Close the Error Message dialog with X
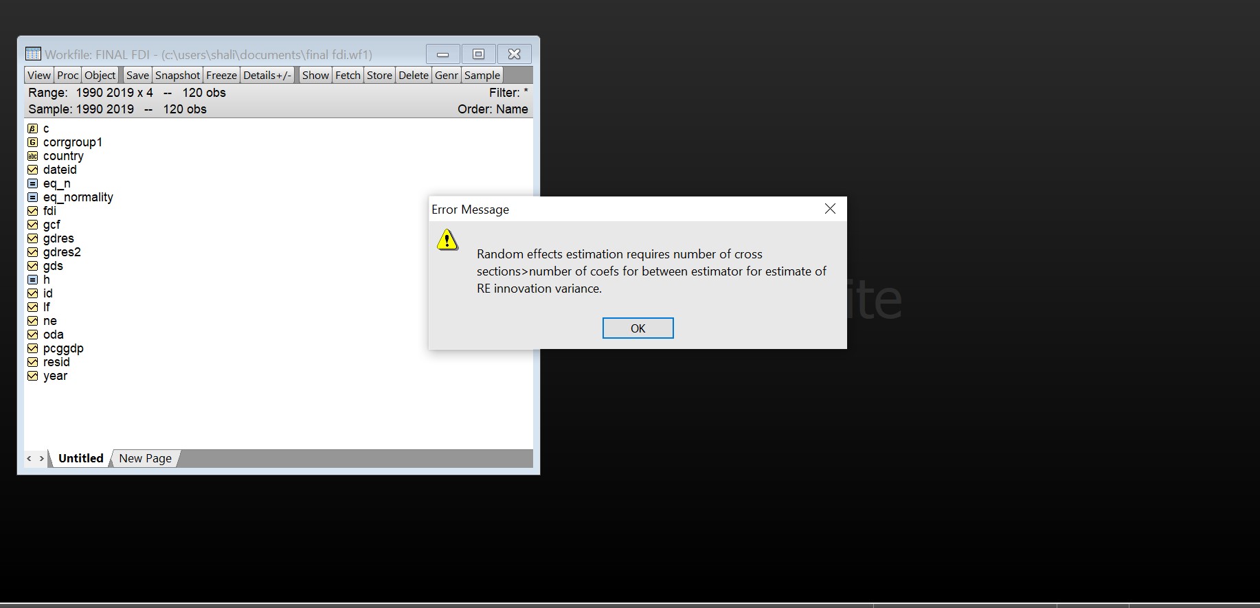The width and height of the screenshot is (1260, 608). point(830,209)
